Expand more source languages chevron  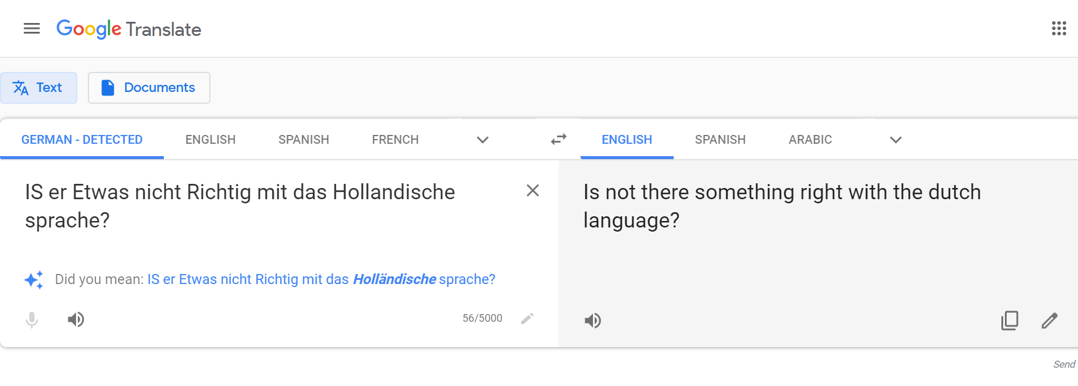(x=483, y=140)
